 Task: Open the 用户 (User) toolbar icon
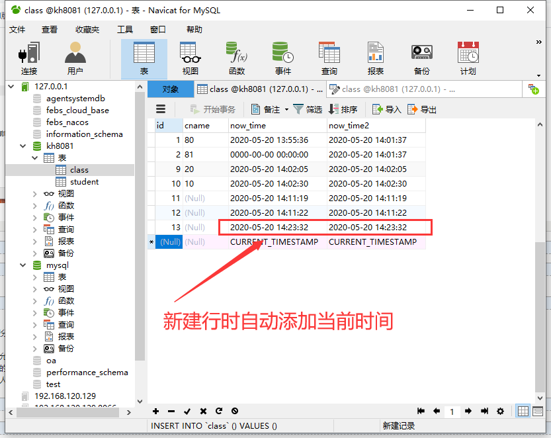75,59
